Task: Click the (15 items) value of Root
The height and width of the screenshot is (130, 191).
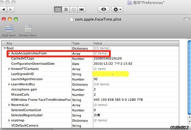Action: 102,48
